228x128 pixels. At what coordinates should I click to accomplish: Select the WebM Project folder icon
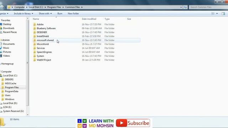click(35, 60)
